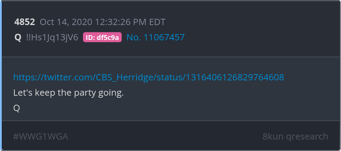Click the empty area of the post footer
Screen dimensions: 341x151
click(165, 136)
